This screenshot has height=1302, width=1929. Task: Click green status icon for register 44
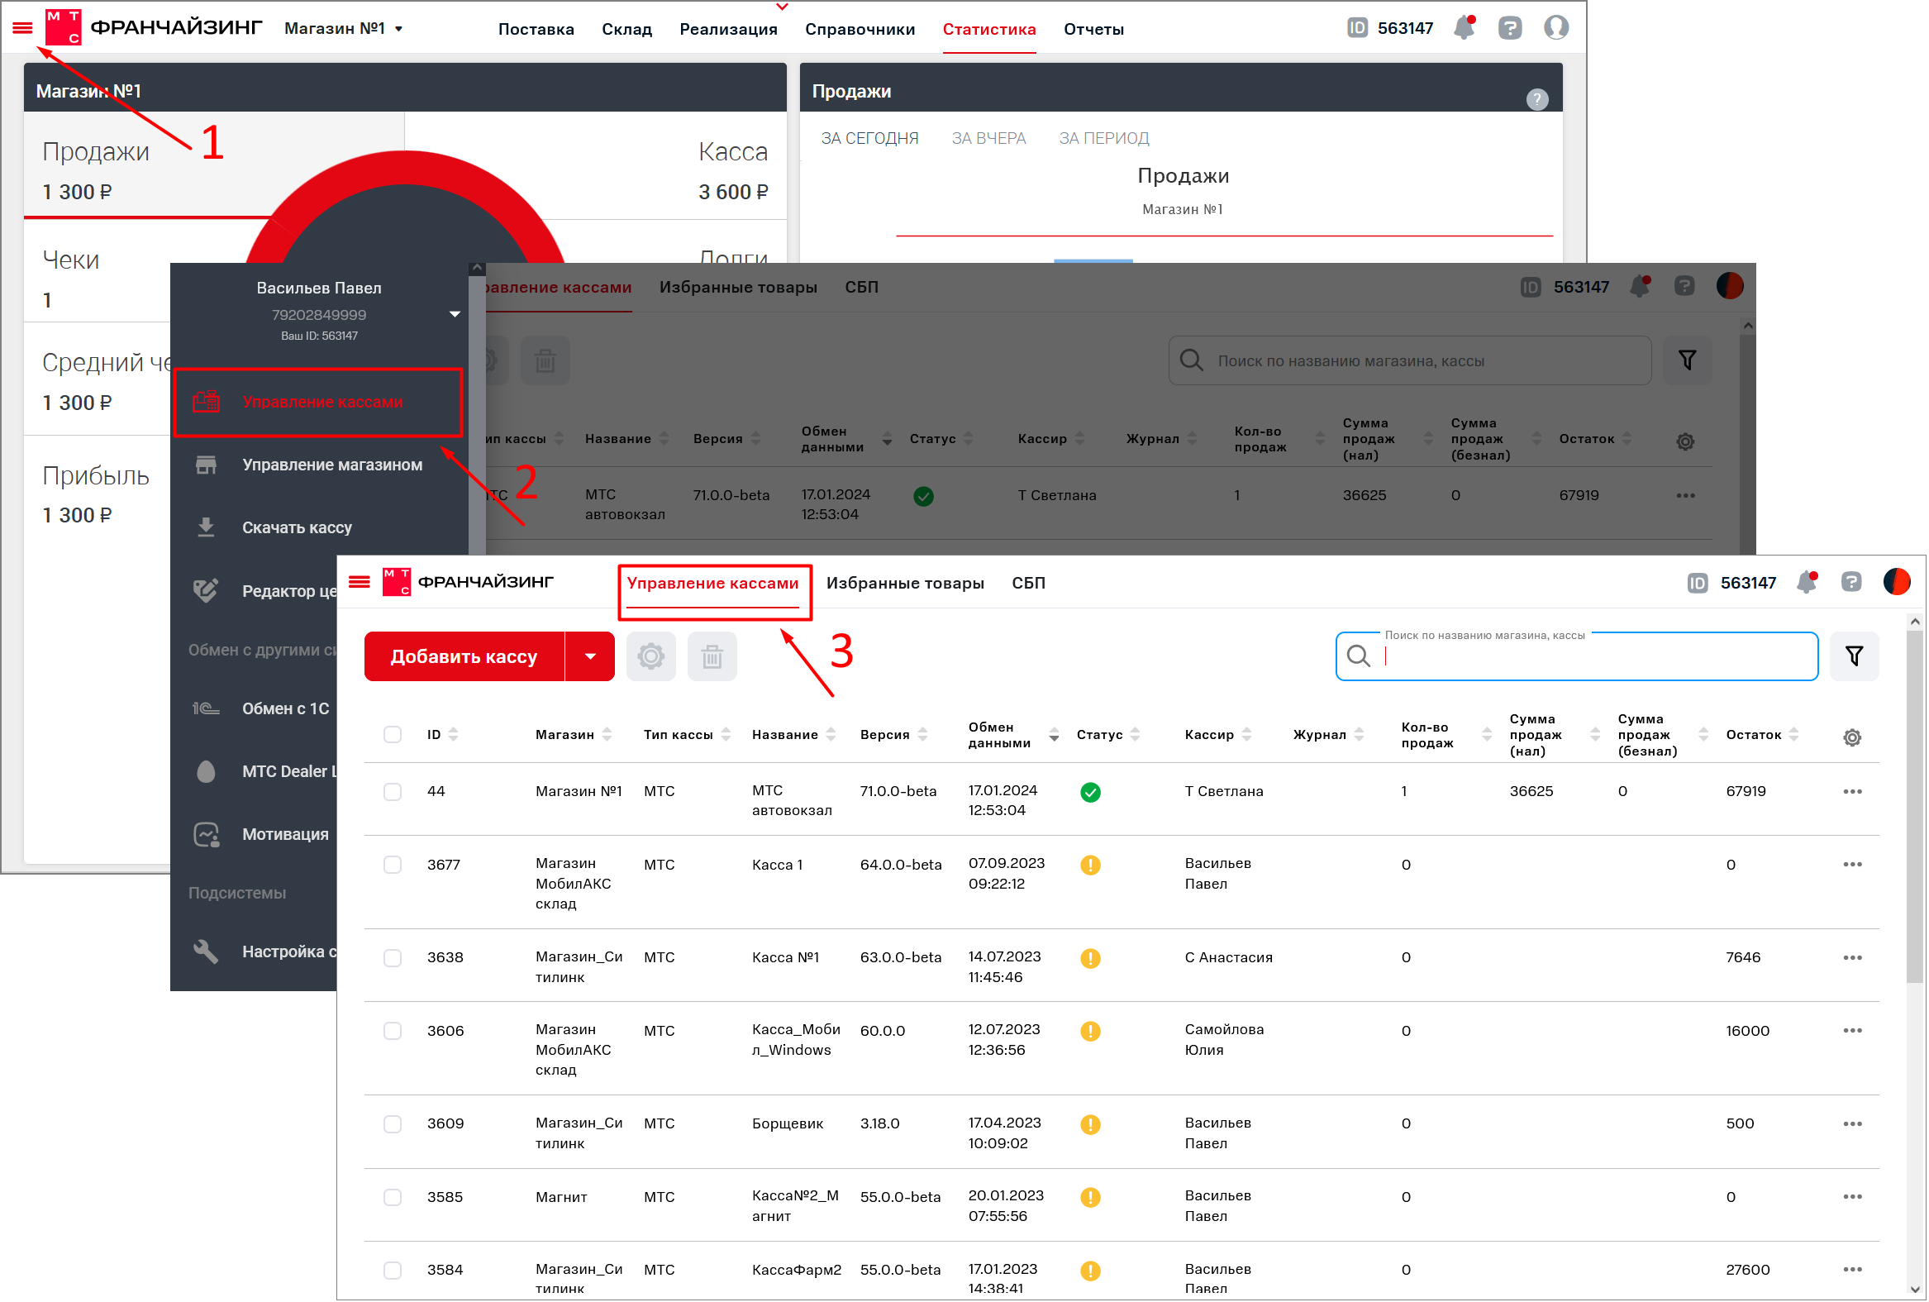(x=1093, y=794)
